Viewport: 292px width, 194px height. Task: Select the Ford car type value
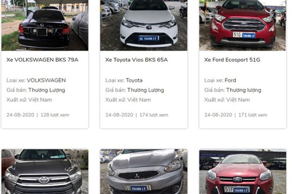pos(230,80)
